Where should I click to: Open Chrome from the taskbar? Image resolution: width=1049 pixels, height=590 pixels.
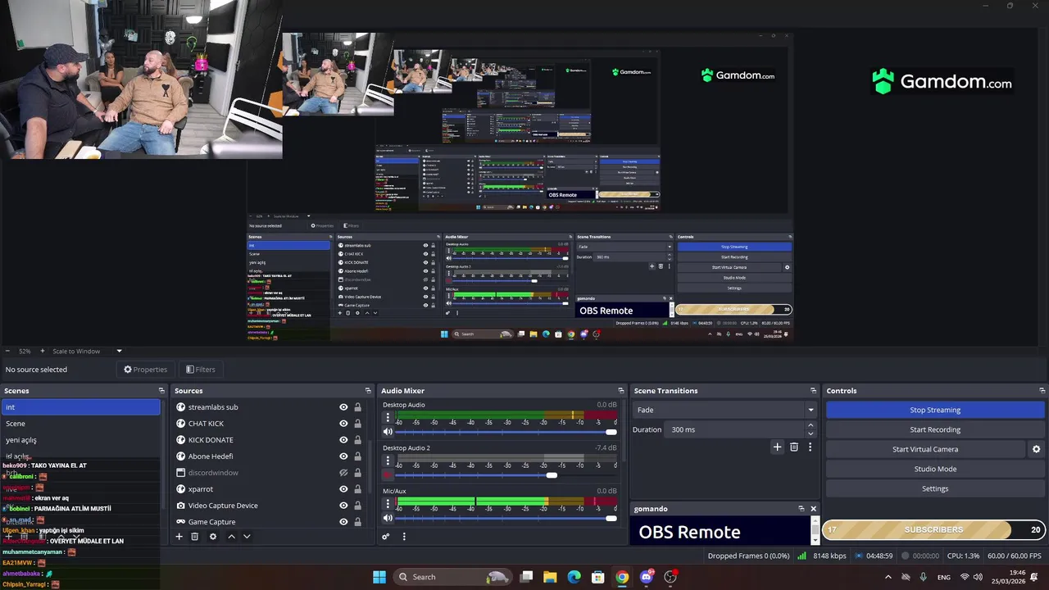coord(622,577)
